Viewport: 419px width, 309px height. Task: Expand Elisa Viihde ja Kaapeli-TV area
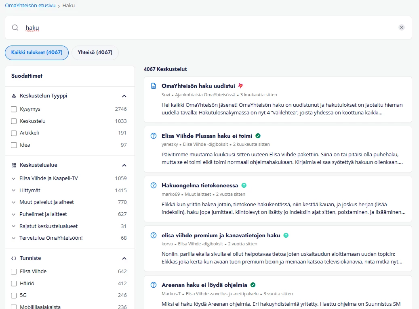[14, 178]
